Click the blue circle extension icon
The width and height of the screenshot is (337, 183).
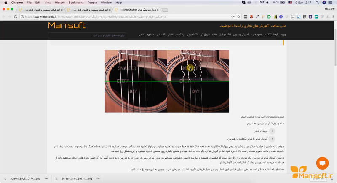281,16
